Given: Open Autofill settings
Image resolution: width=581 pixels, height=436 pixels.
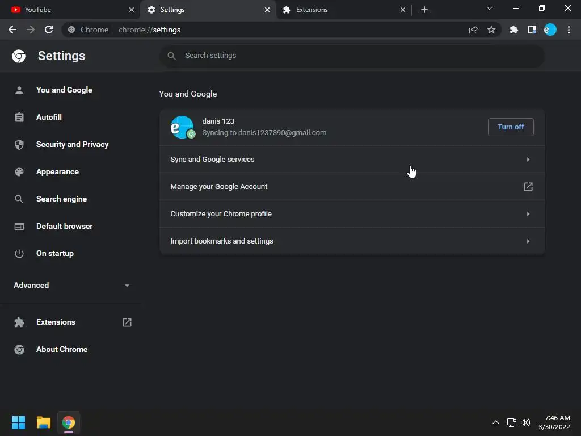Looking at the screenshot, I should (x=49, y=117).
